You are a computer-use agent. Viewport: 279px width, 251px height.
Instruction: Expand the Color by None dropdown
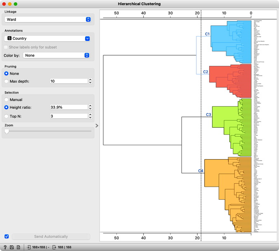point(56,55)
